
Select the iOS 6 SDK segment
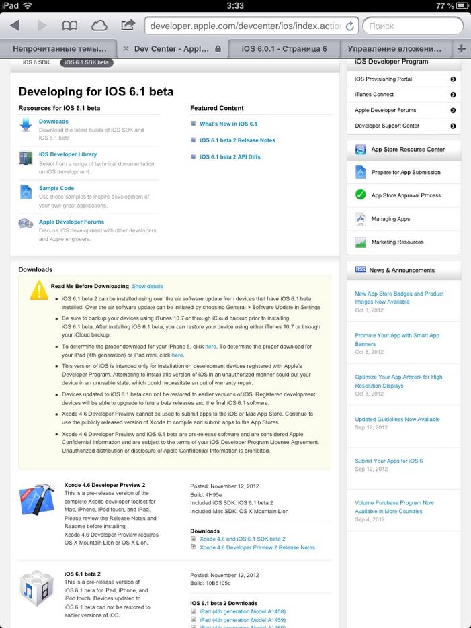tap(36, 62)
